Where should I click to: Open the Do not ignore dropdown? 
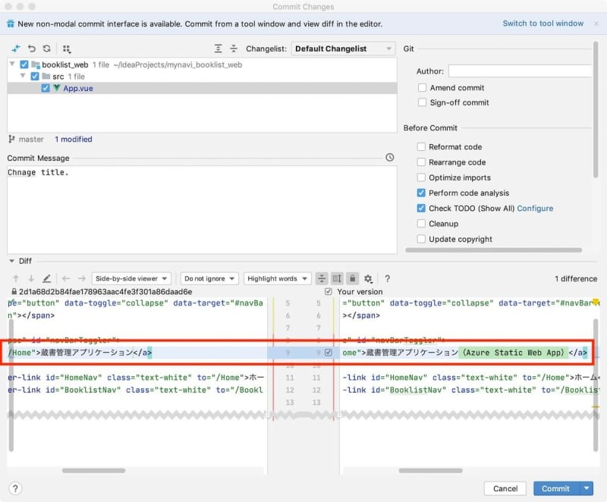coord(209,278)
